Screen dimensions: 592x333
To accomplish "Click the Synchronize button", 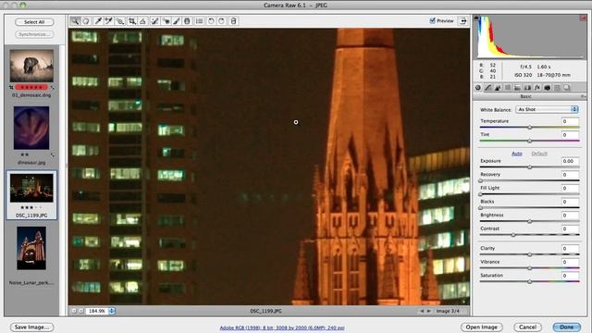I will pyautogui.click(x=34, y=34).
